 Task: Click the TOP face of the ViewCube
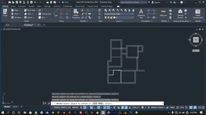tap(196, 40)
